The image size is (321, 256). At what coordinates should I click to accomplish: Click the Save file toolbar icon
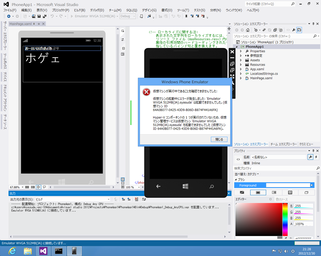[39, 16]
